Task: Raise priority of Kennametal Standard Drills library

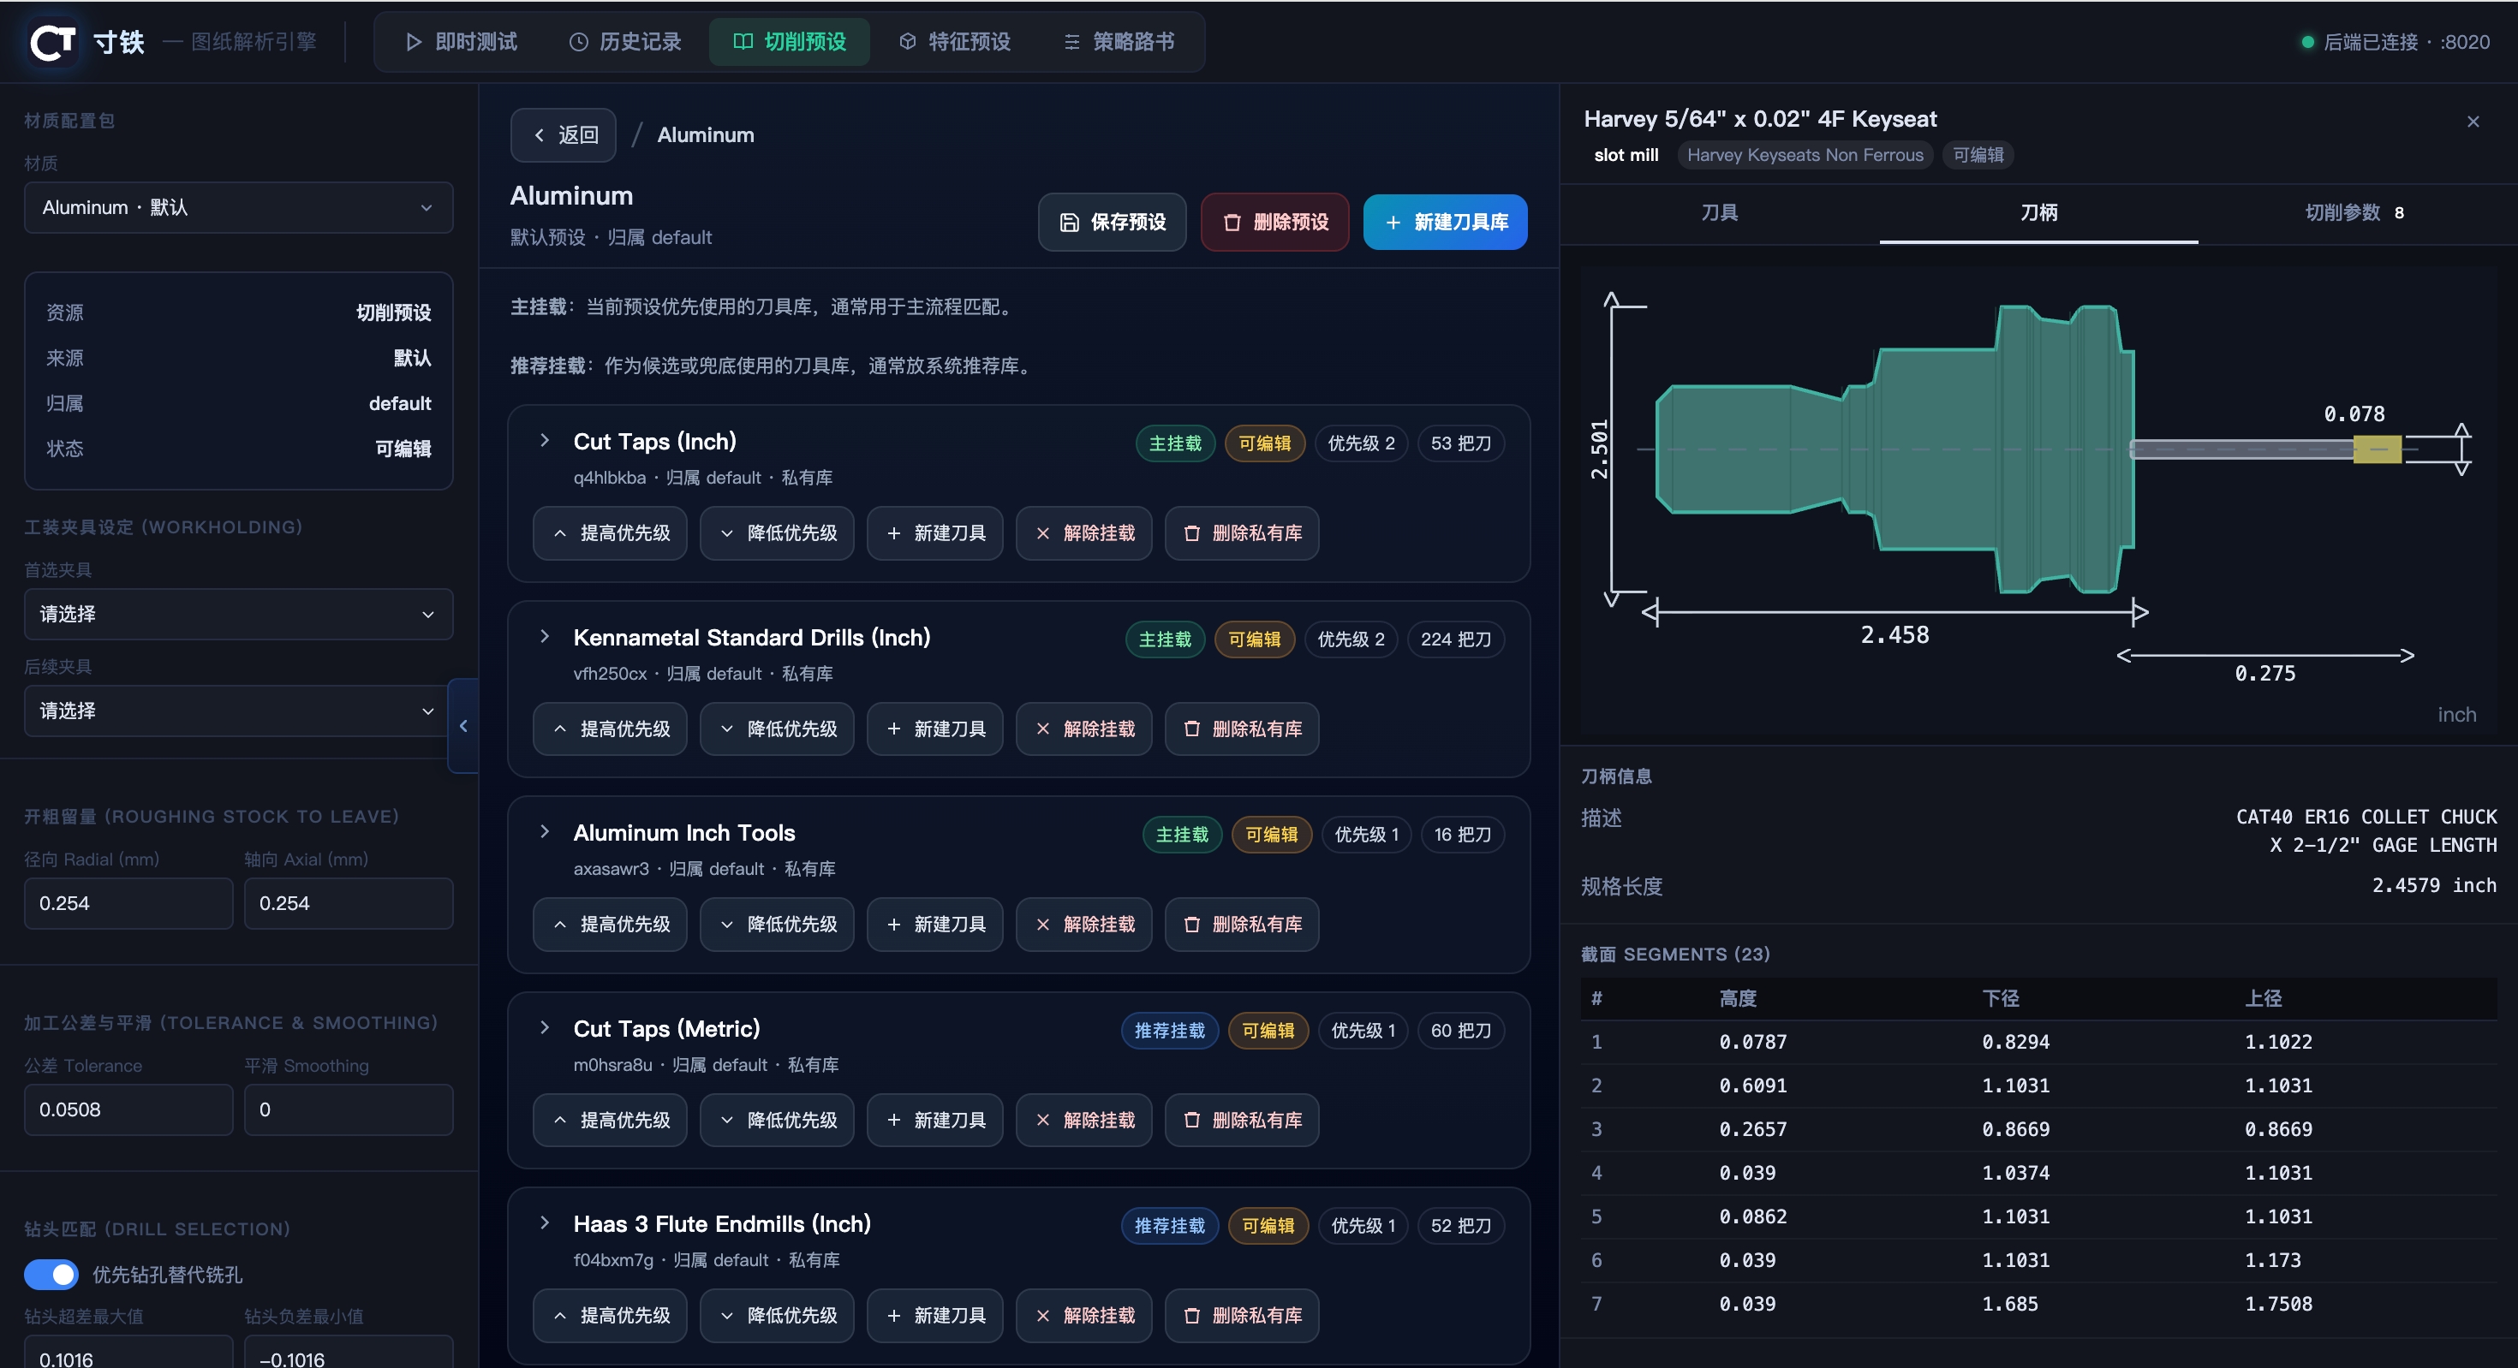Action: coord(610,729)
